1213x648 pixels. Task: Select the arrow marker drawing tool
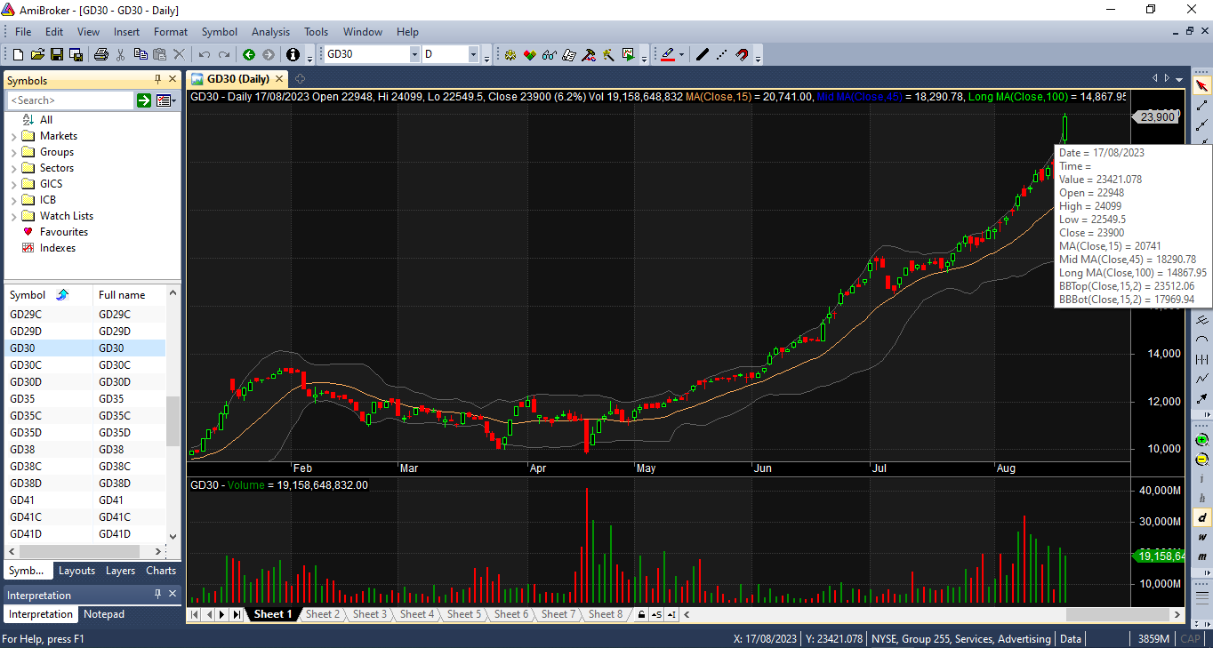pos(1202,398)
